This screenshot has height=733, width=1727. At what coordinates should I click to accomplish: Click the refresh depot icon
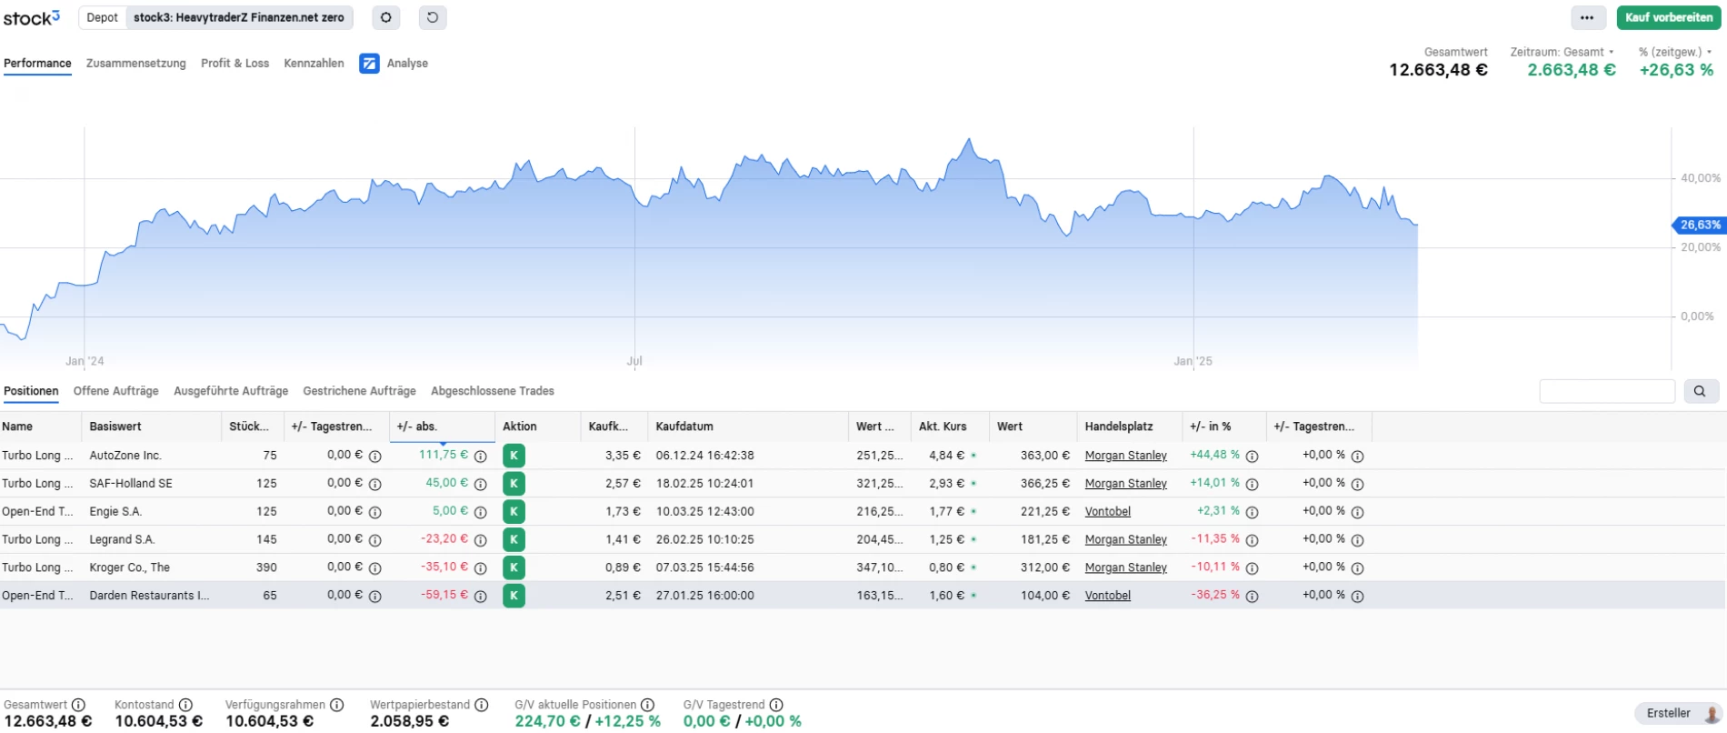coord(433,17)
